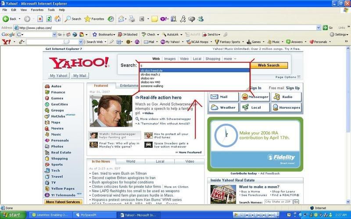Open the Favorites menu

[x=37, y=10]
